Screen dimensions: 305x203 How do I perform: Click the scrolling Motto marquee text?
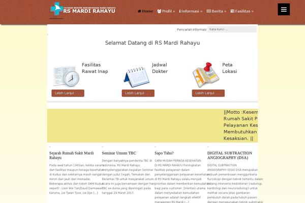(x=240, y=125)
